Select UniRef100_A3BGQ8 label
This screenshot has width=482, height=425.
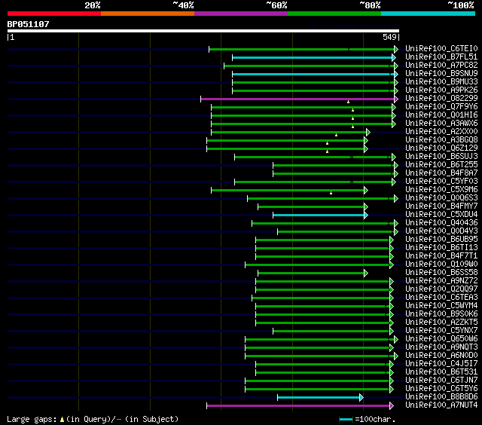tap(441, 140)
